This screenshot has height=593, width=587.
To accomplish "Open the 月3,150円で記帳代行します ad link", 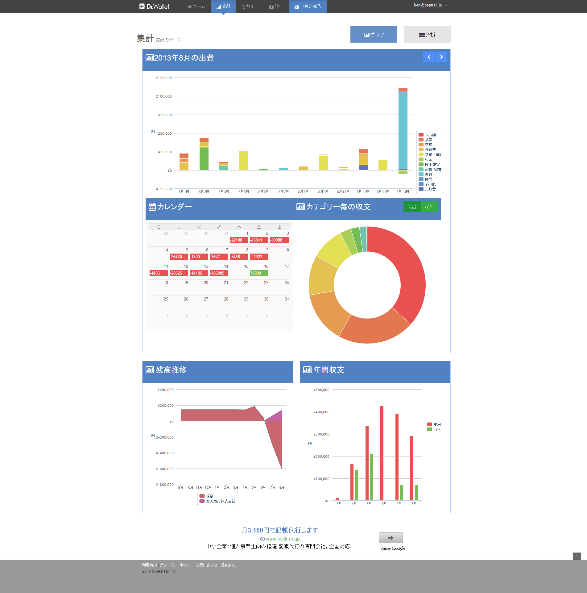I will (x=279, y=530).
